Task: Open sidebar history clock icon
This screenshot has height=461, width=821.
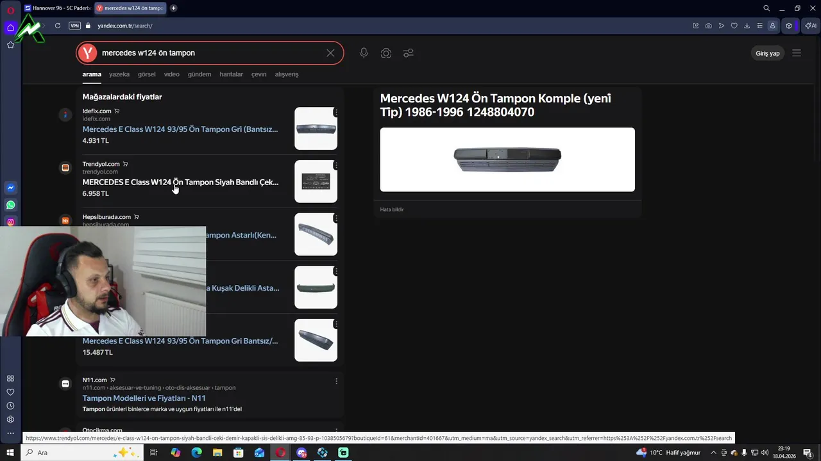Action: point(10,406)
